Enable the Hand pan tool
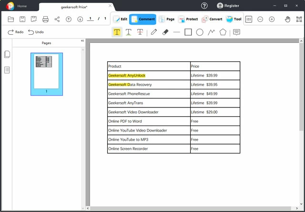Viewport: 305px width, 212px height. point(287,19)
